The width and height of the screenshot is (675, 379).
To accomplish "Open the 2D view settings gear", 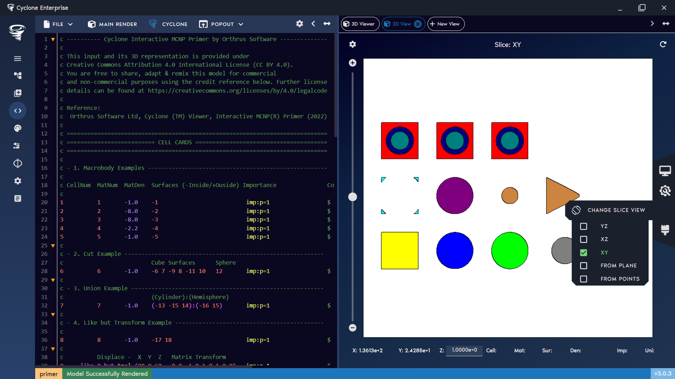I will point(353,45).
